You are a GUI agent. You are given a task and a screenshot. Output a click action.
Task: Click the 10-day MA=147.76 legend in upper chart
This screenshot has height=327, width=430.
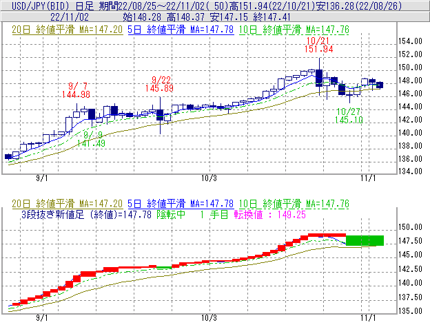pyautogui.click(x=294, y=30)
